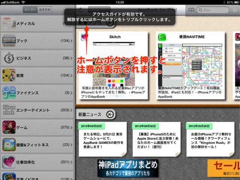Tap the ファイナンス category icon
This screenshot has height=180, width=240.
(x=9, y=93)
